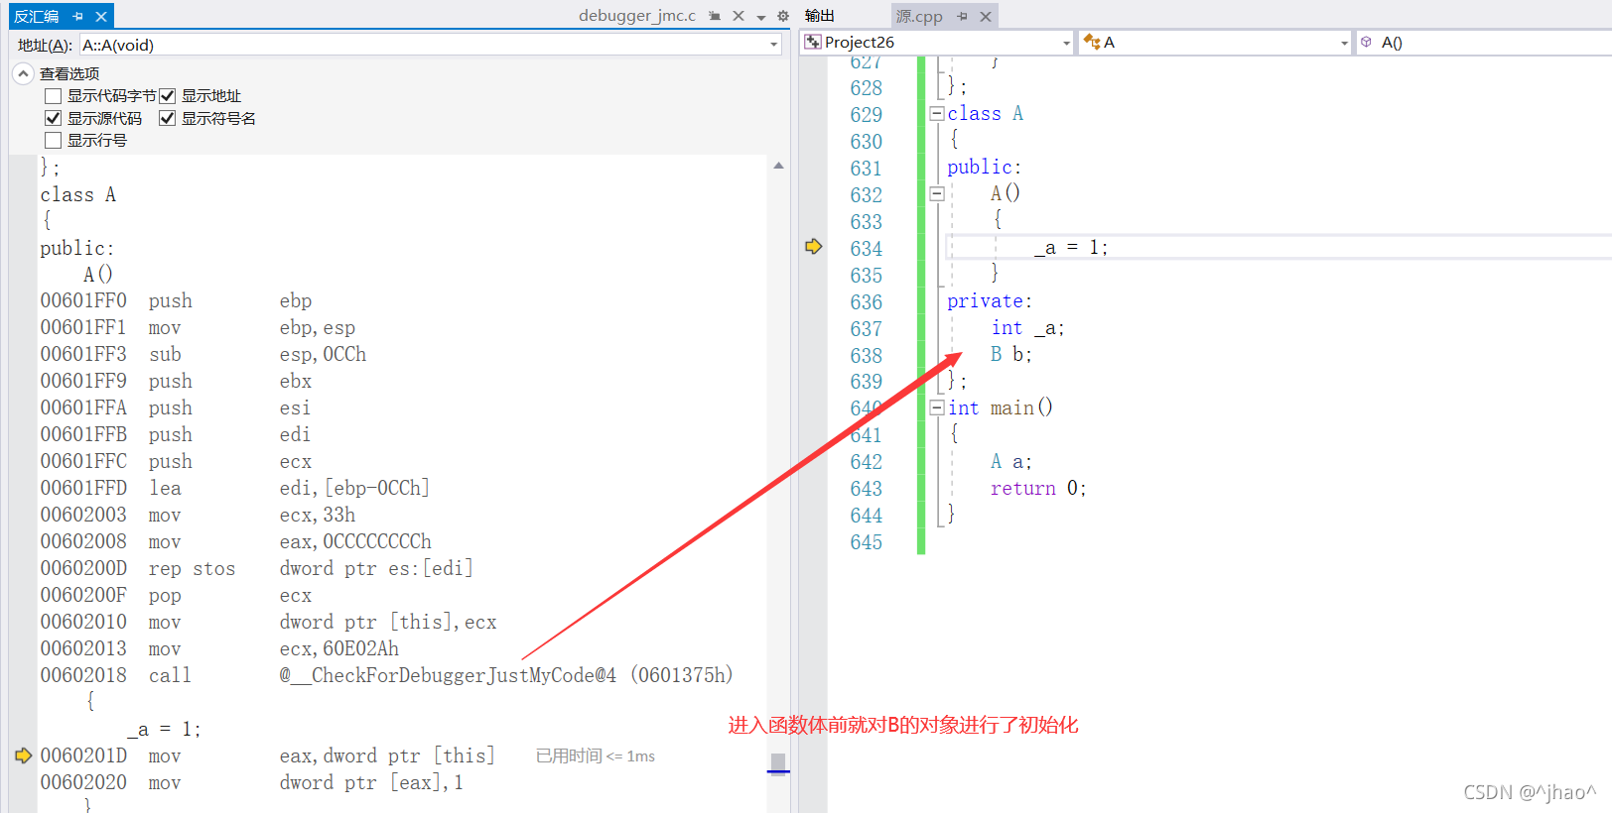Pin the 反汇编 tab
This screenshot has height=813, width=1612.
click(x=77, y=17)
